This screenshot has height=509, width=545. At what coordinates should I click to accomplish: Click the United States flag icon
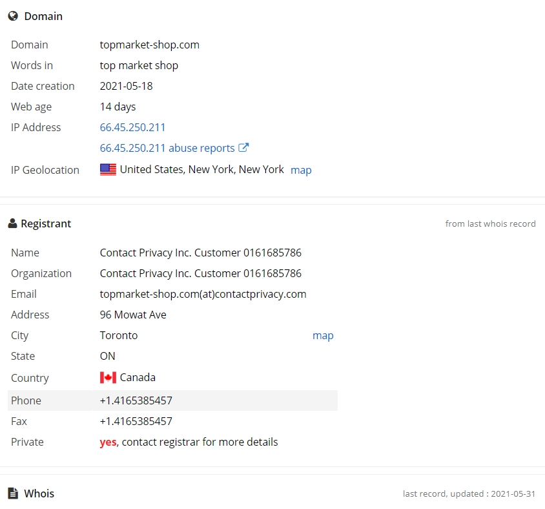click(108, 170)
